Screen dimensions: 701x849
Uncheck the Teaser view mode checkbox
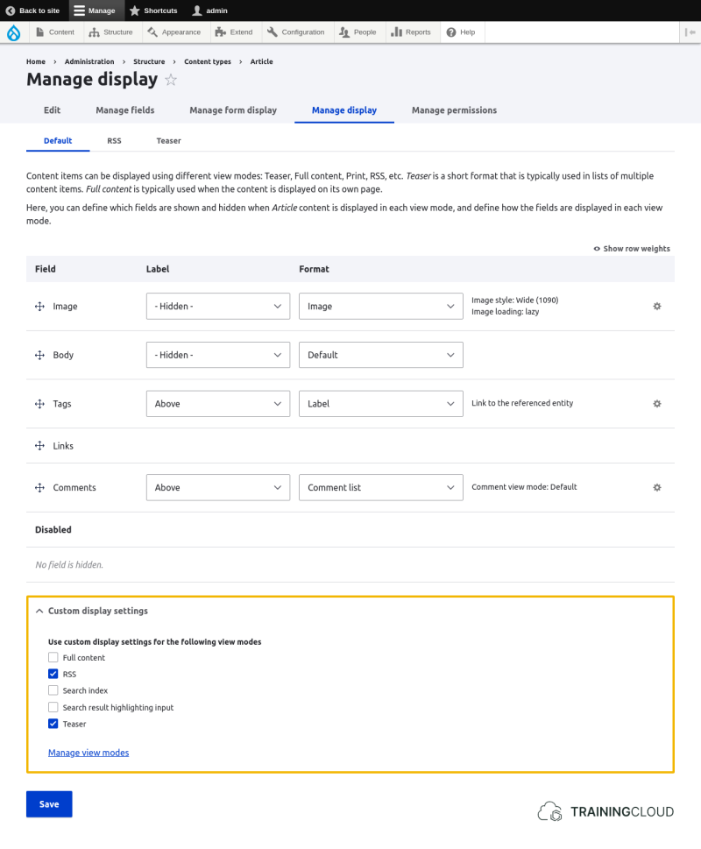click(x=53, y=724)
